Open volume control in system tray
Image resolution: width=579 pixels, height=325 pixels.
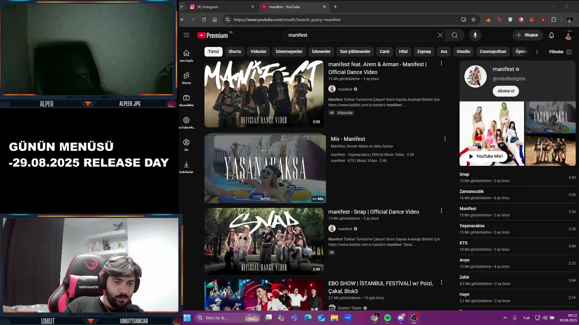(545, 318)
